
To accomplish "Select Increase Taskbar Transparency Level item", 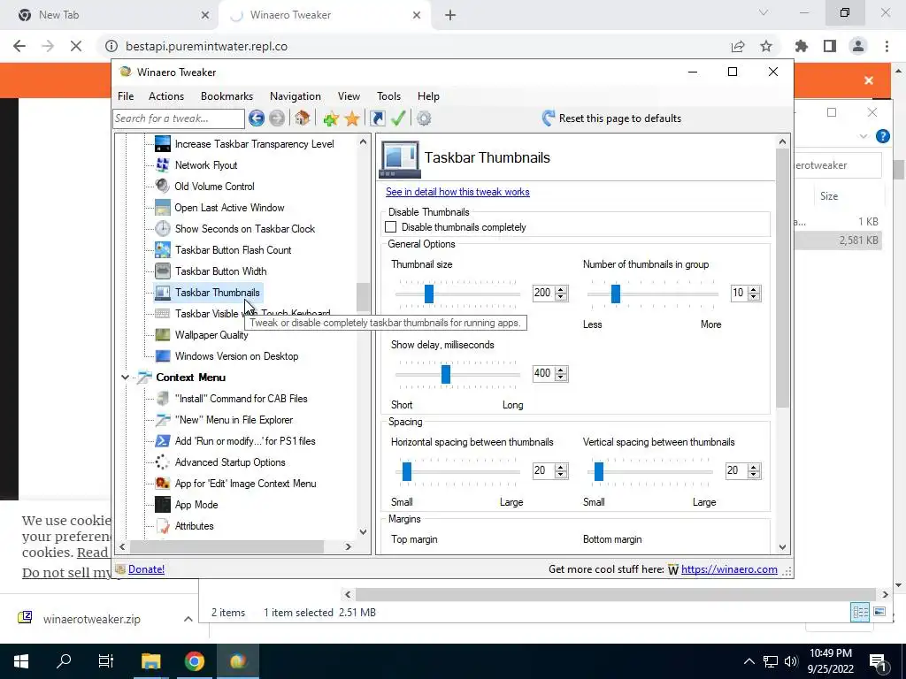I will point(254,144).
